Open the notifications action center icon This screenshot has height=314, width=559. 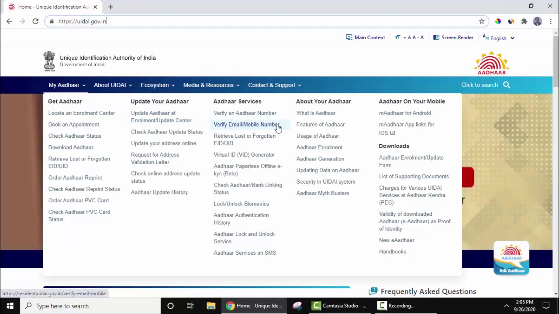[546, 306]
